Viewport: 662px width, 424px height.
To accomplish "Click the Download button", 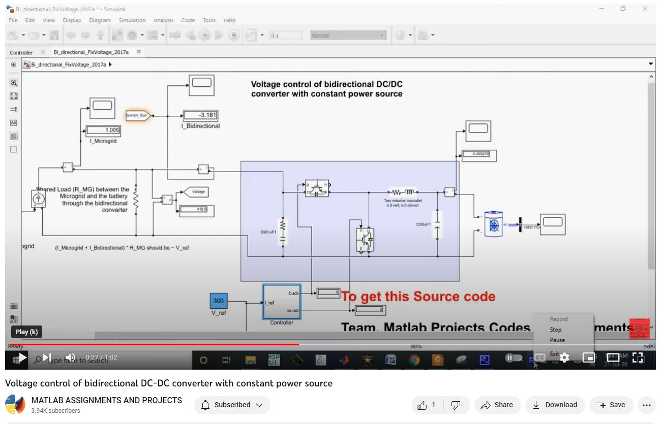I will coord(555,405).
